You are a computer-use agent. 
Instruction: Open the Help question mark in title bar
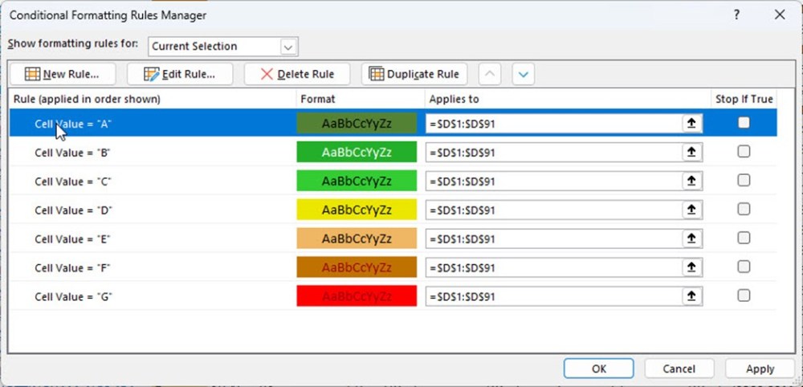click(x=737, y=14)
